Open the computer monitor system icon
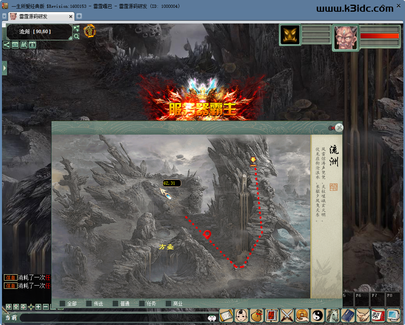The image size is (405, 325). point(394,315)
